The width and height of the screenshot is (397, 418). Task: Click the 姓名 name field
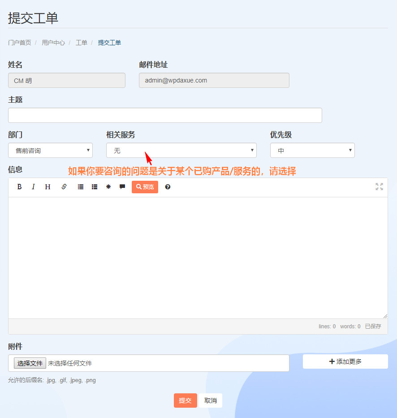67,80
